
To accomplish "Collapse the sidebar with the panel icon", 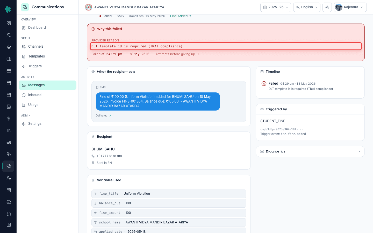I will (9, 225).
